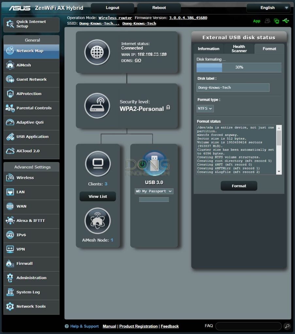The height and width of the screenshot is (334, 295).
Task: Open the WD My Passport device dropdown
Action: pos(154,191)
